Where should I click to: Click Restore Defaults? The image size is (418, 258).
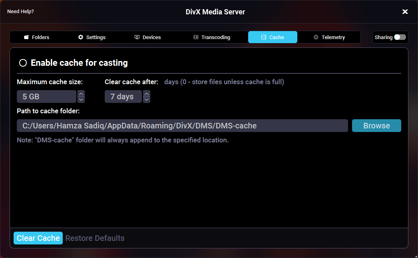tap(95, 238)
